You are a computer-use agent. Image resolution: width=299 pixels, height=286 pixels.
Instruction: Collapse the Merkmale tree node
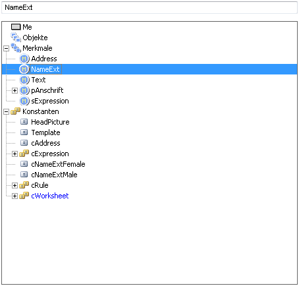pos(7,48)
